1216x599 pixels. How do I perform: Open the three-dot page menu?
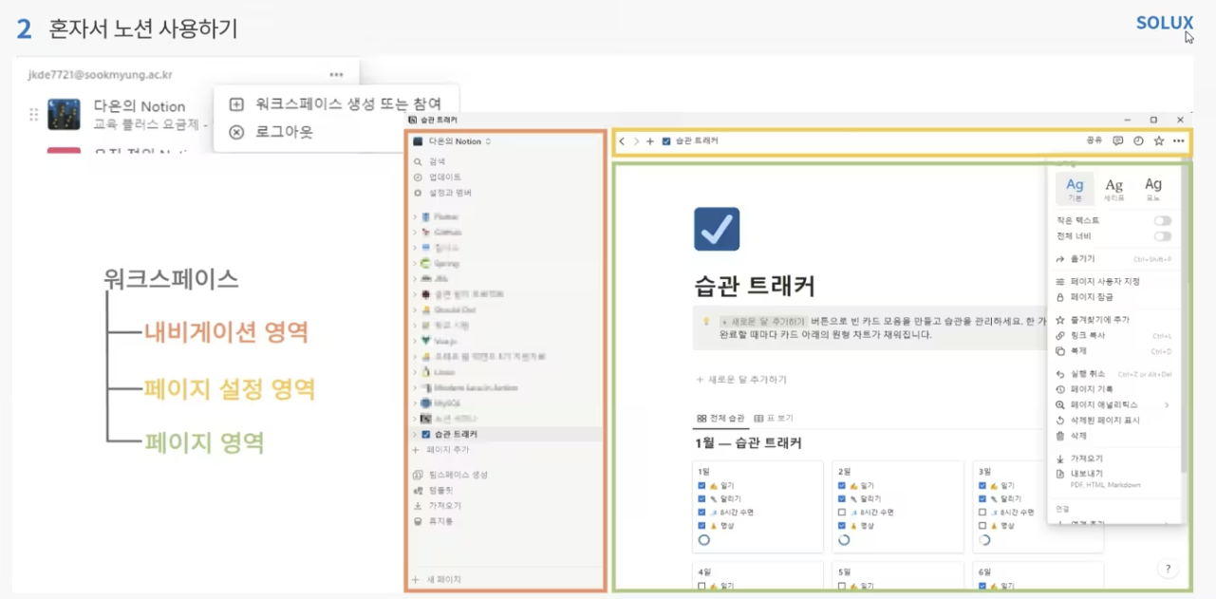pyautogui.click(x=1178, y=140)
